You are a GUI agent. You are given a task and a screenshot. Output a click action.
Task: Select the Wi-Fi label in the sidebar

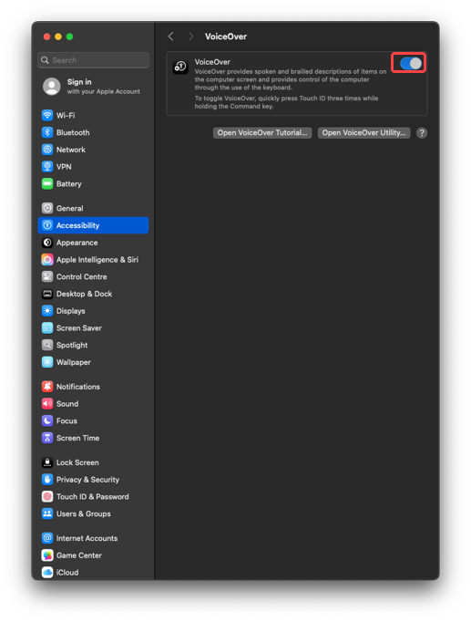coord(66,116)
